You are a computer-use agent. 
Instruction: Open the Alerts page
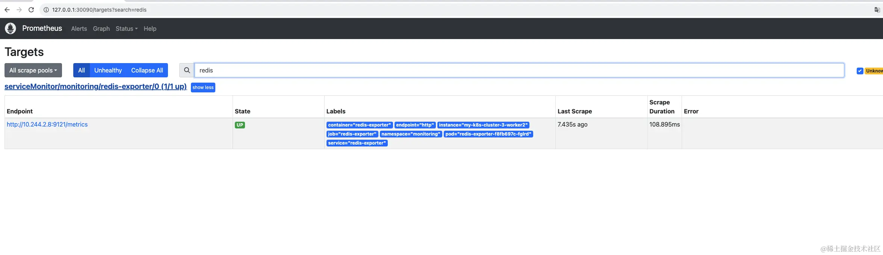coord(79,29)
